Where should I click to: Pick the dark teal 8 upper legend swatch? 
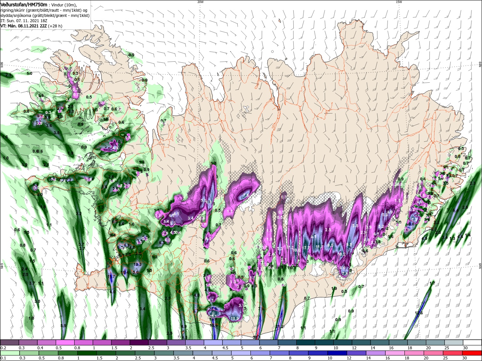(x=305, y=343)
